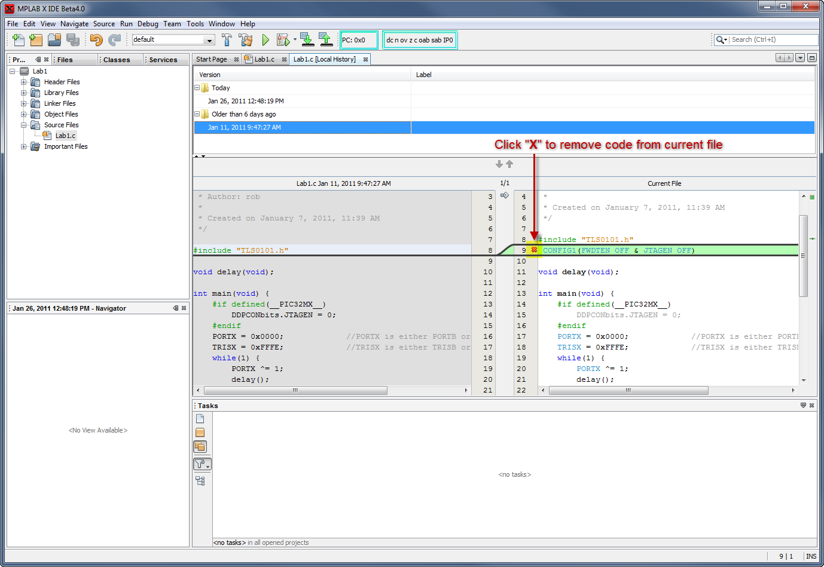Screen dimensions: 824x567
Task: Click the New Project toolbar icon
Action: tap(36, 40)
